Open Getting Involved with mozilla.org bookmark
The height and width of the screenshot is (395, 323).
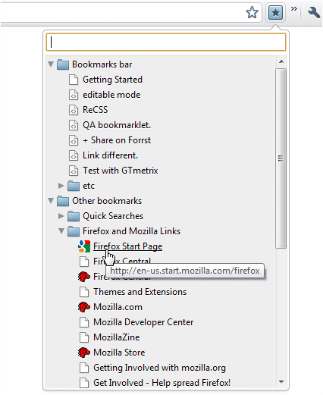click(159, 368)
